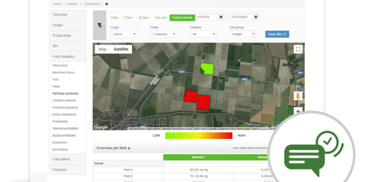Click the low-high color gradient legend

(x=199, y=136)
